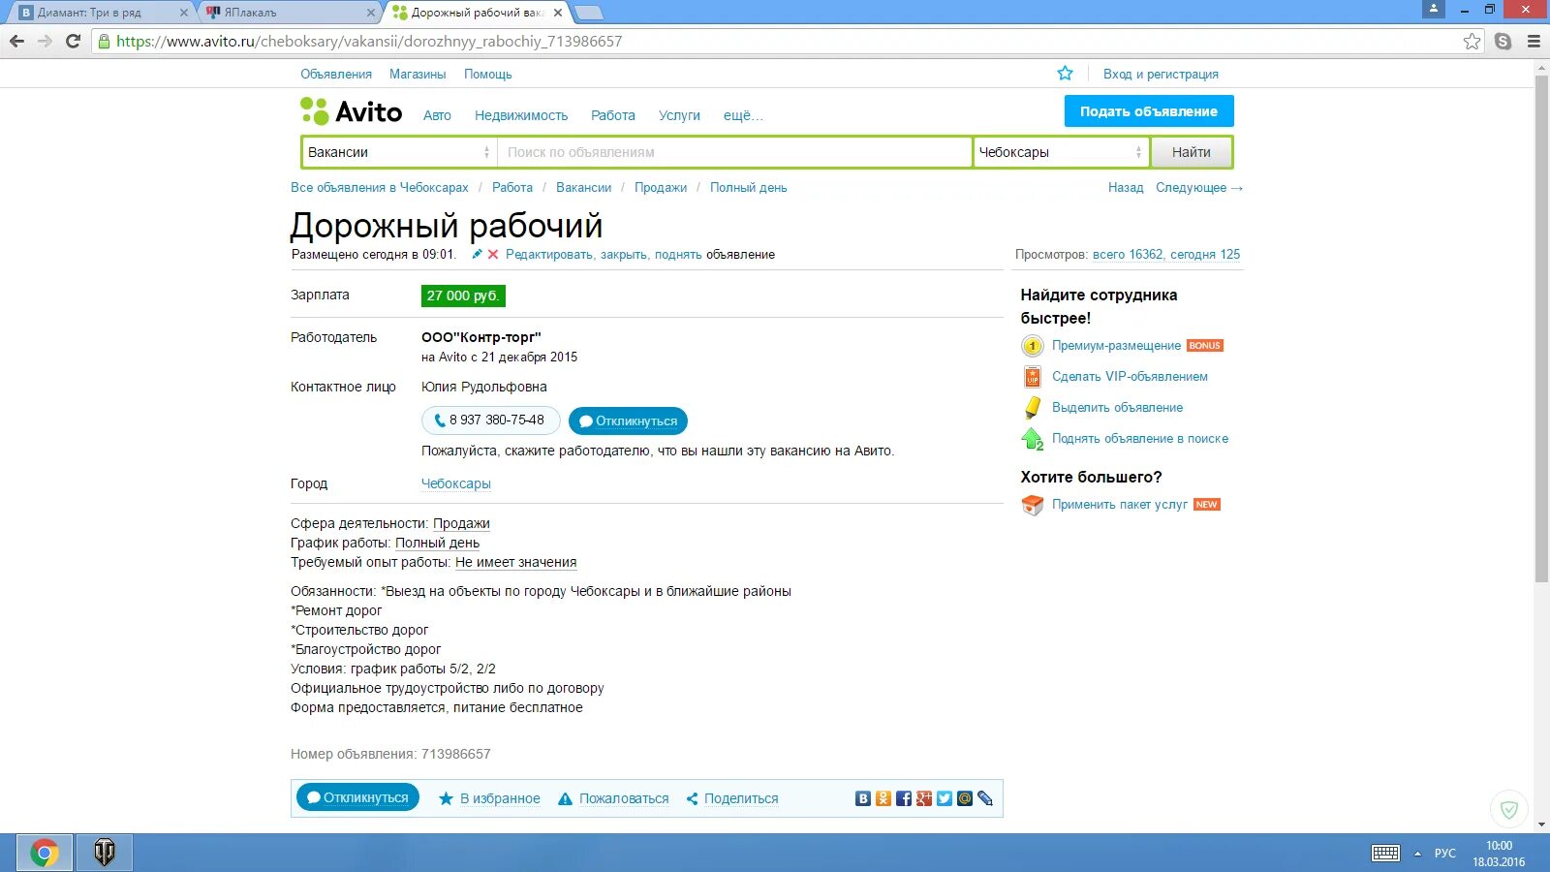Open the Вакансии category dropdown
Image resolution: width=1550 pixels, height=872 pixels.
pos(399,152)
